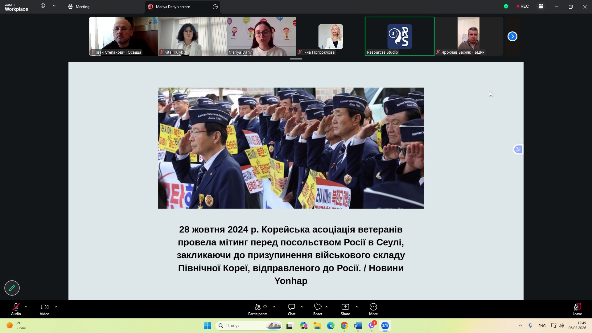592x333 pixels.
Task: Open More meeting options
Action: (373, 309)
